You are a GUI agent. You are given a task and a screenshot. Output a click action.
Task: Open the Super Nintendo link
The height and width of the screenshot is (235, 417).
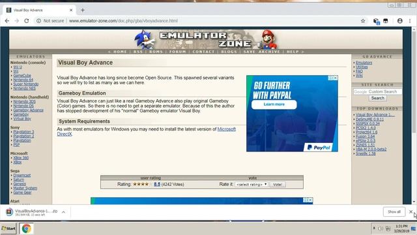[26, 84]
